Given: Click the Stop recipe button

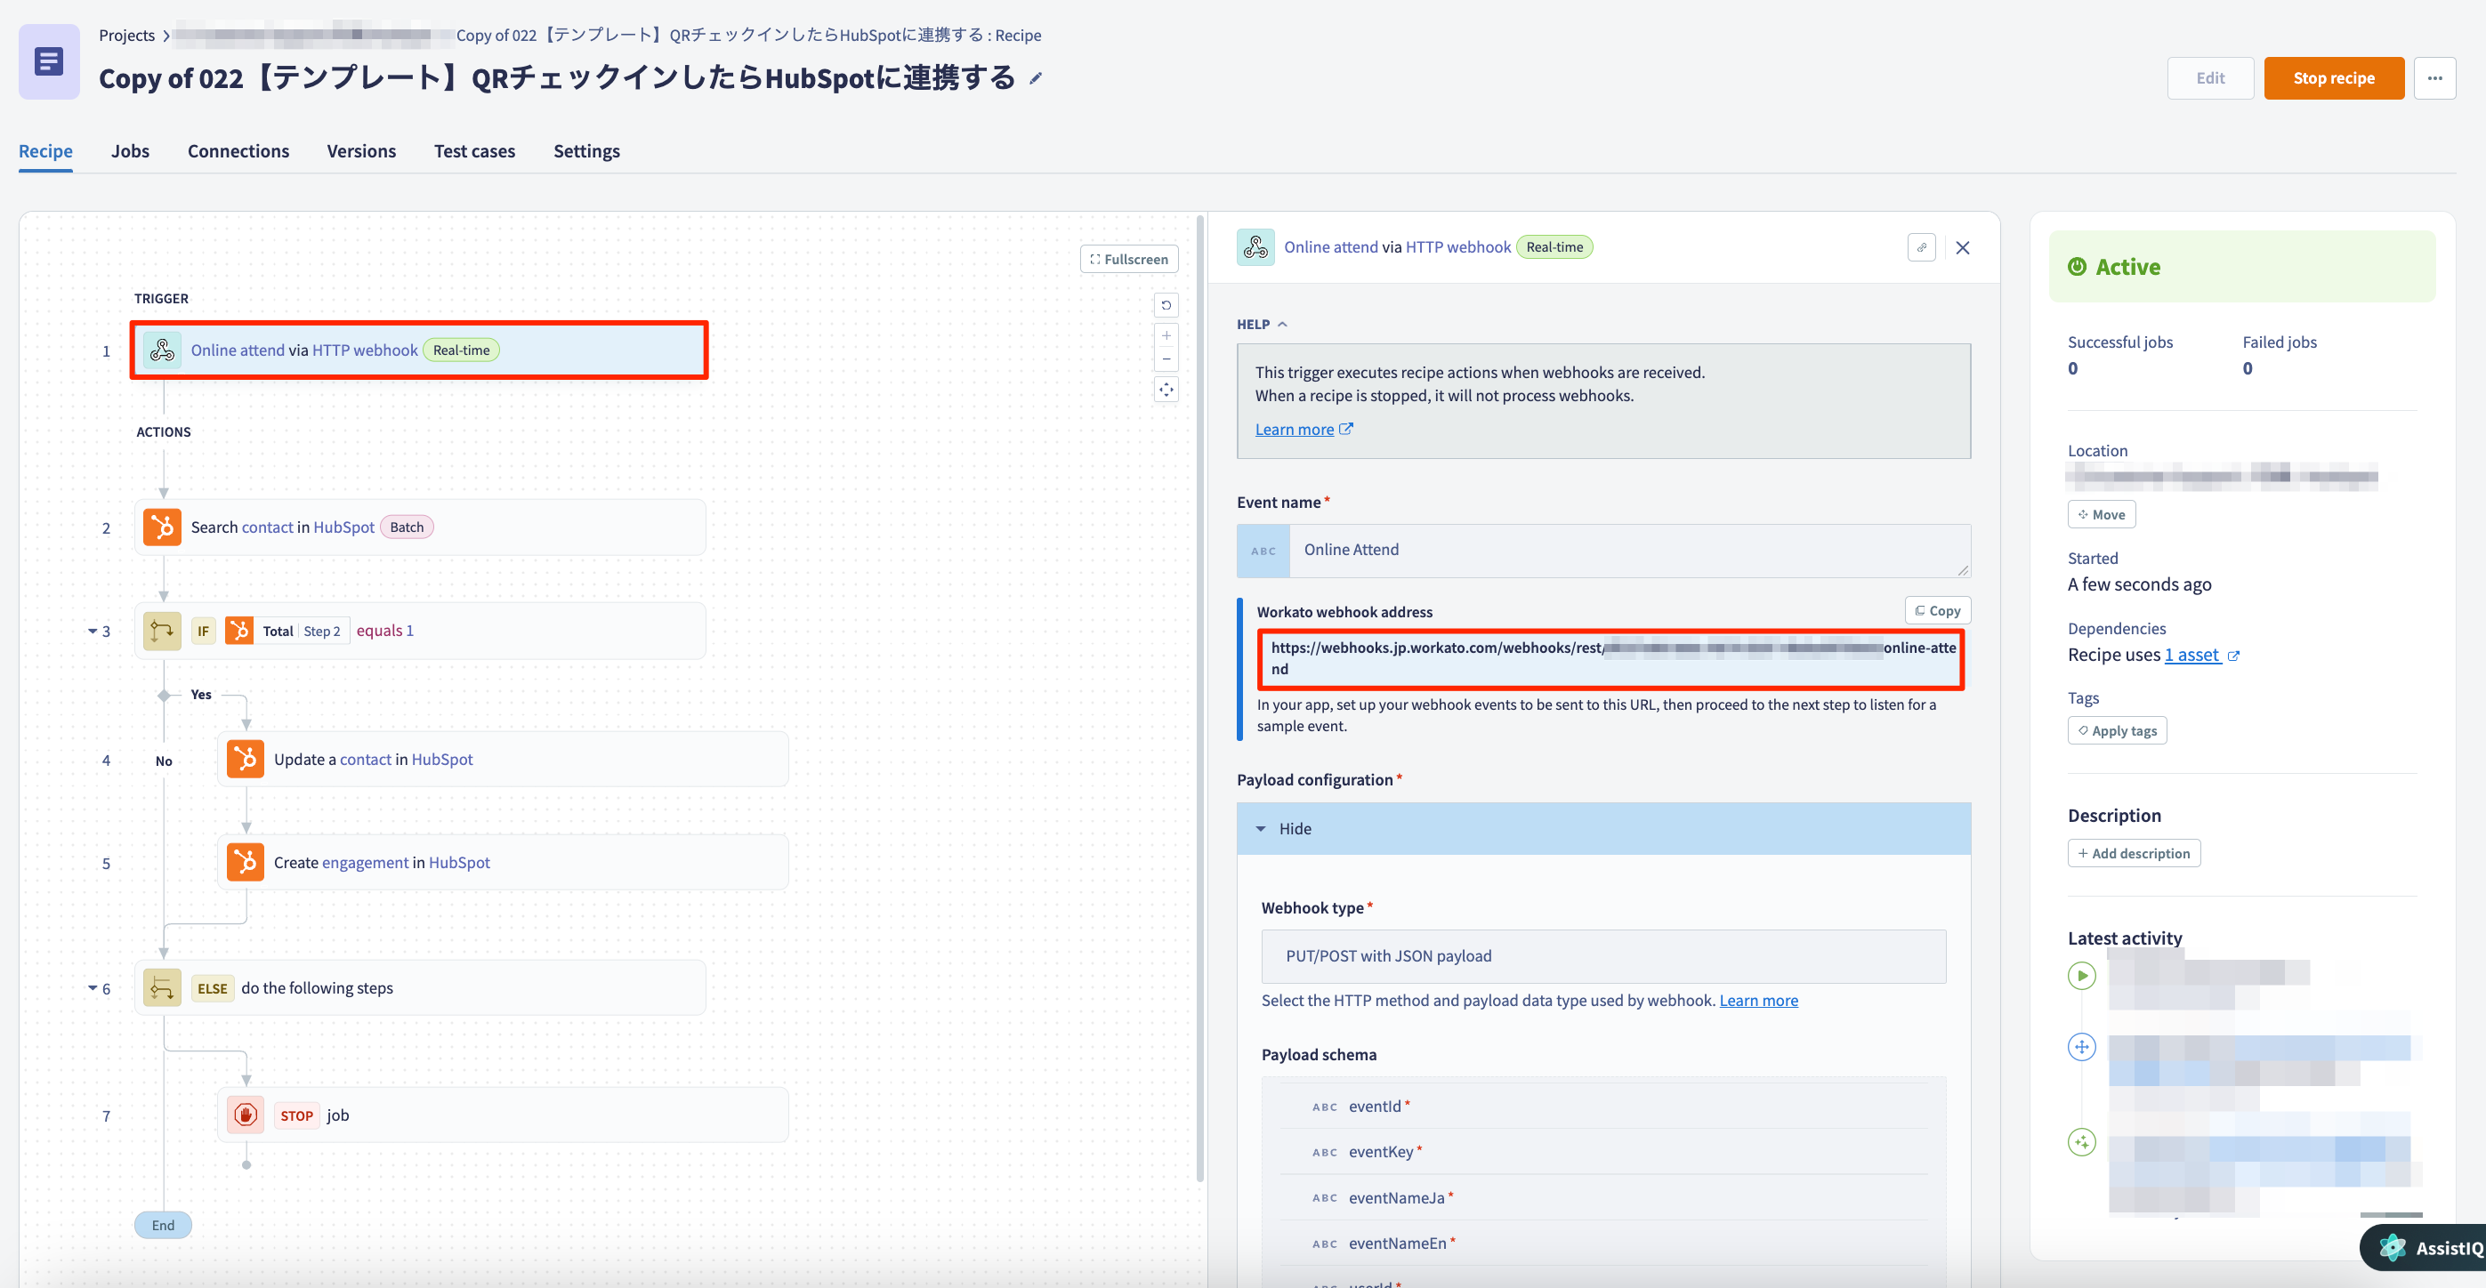Looking at the screenshot, I should [2334, 78].
